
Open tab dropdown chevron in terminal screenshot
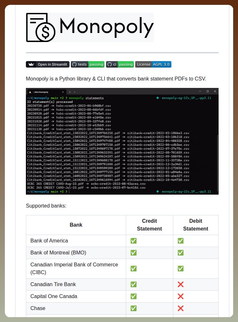click(75, 92)
